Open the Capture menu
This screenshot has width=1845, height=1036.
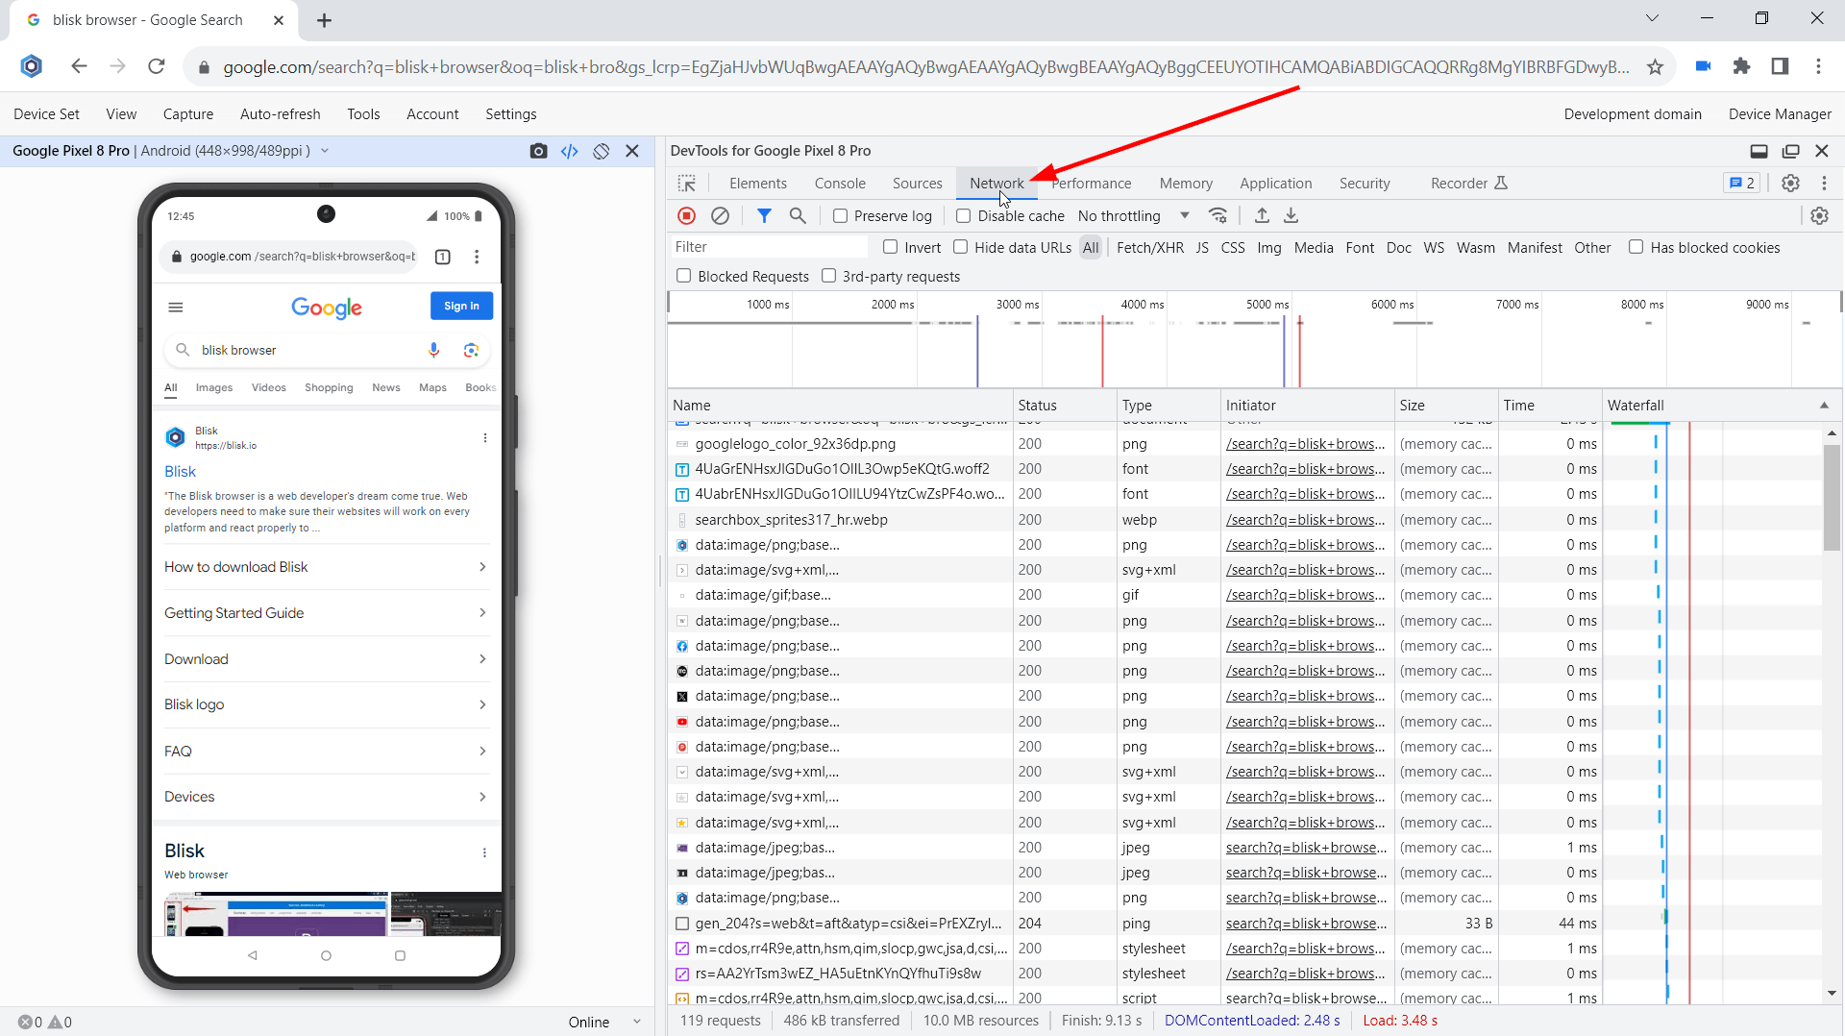pos(188,114)
